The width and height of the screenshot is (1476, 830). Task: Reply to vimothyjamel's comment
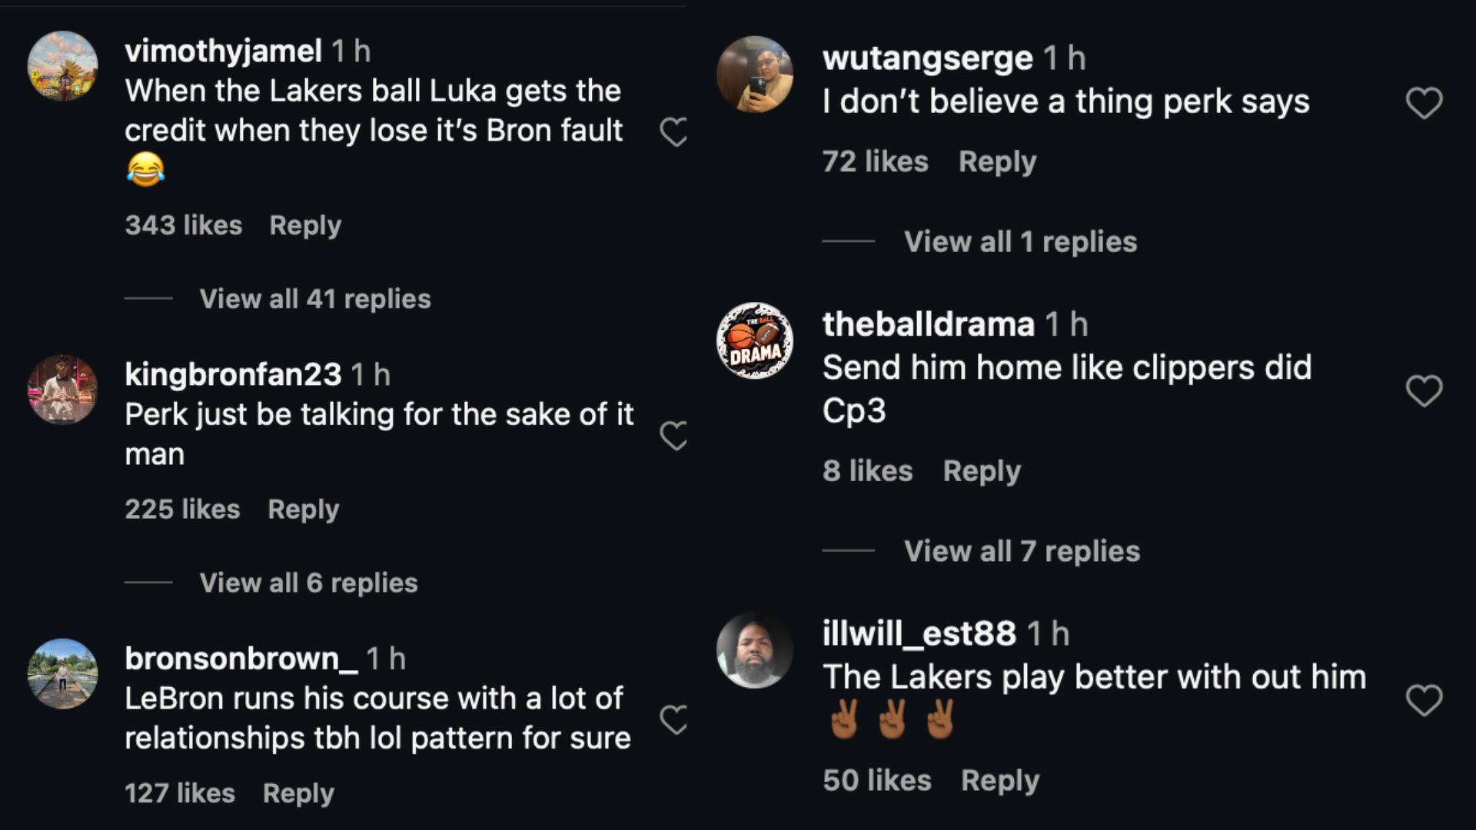pyautogui.click(x=305, y=226)
